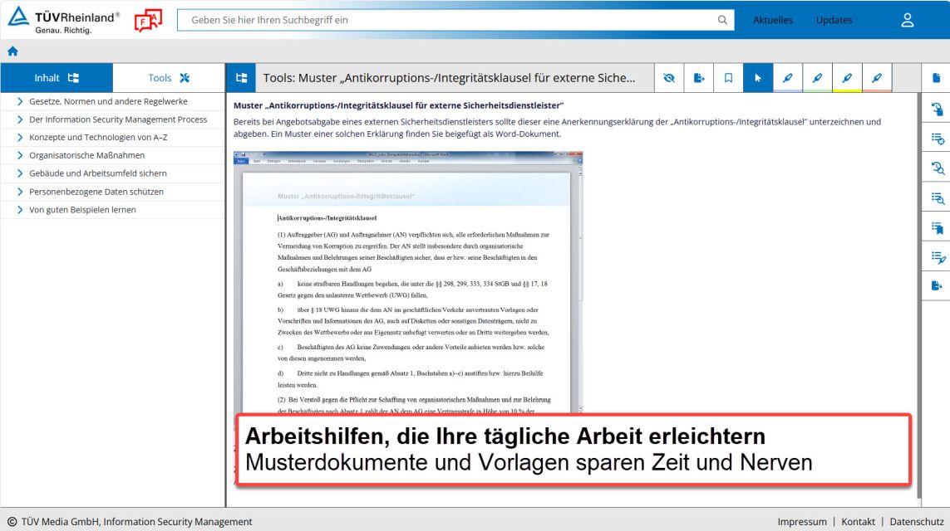This screenshot has height=531, width=950.
Task: Open the bookmarks list icon in right sidebar
Action: (937, 227)
